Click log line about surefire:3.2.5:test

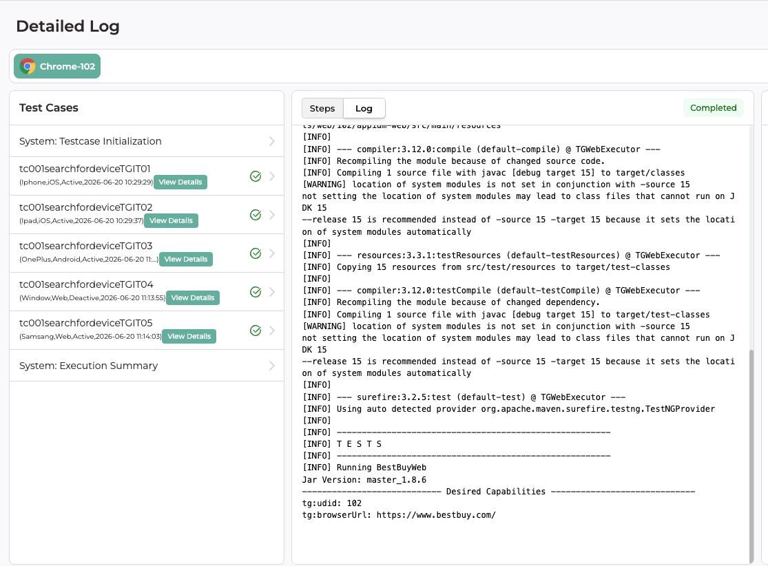tap(464, 397)
